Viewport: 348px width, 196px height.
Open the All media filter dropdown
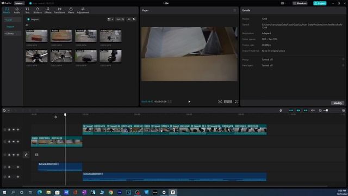[131, 20]
